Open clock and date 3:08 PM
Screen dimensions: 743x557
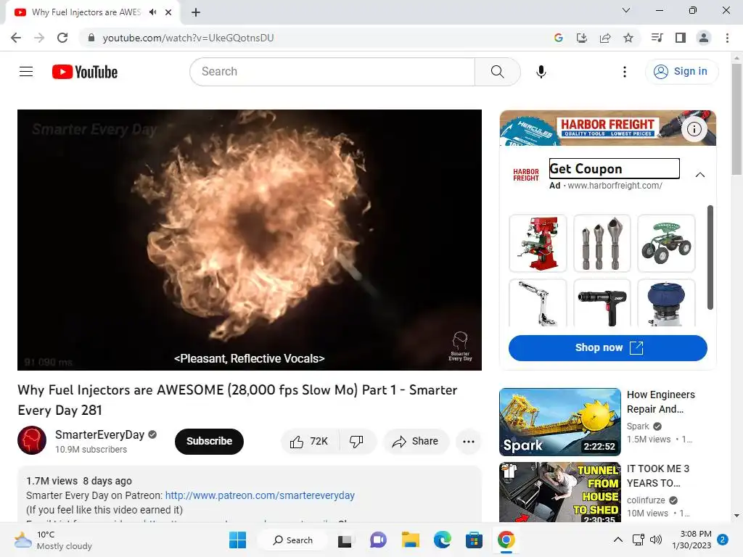(691, 540)
